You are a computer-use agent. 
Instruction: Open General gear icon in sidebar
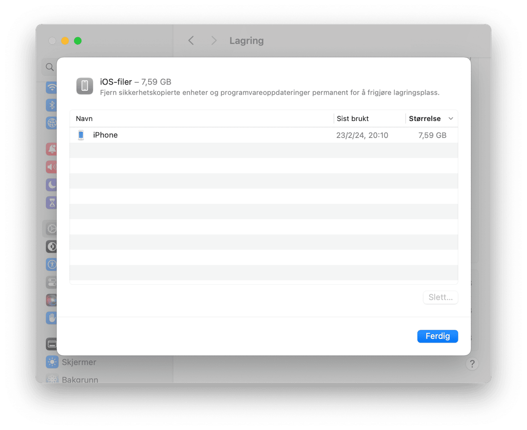pyautogui.click(x=52, y=228)
